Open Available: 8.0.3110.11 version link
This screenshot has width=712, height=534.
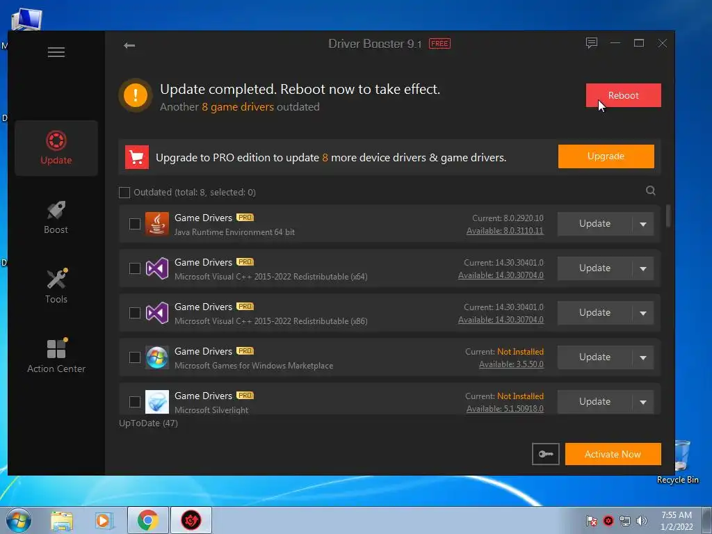(505, 231)
